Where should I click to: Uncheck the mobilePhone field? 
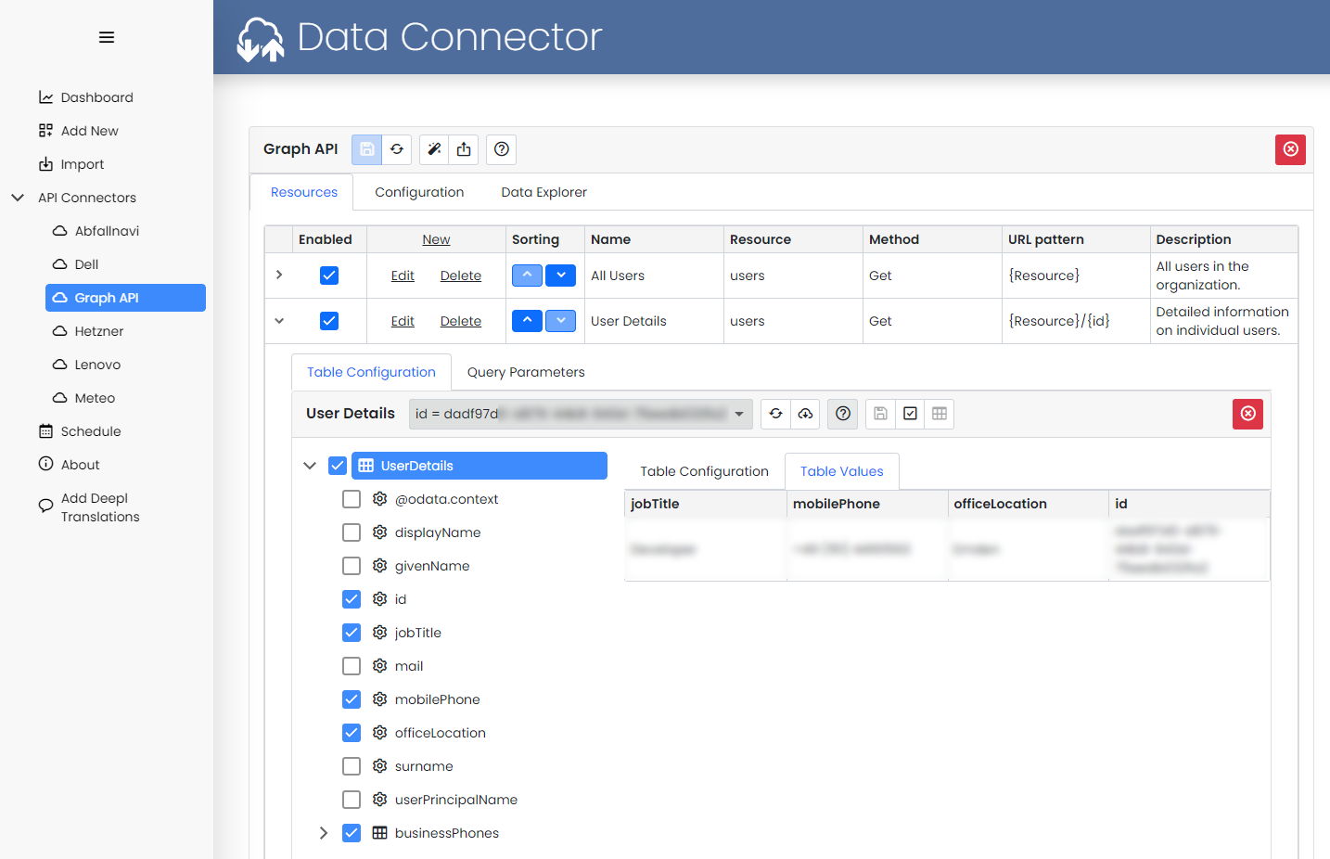tap(352, 699)
